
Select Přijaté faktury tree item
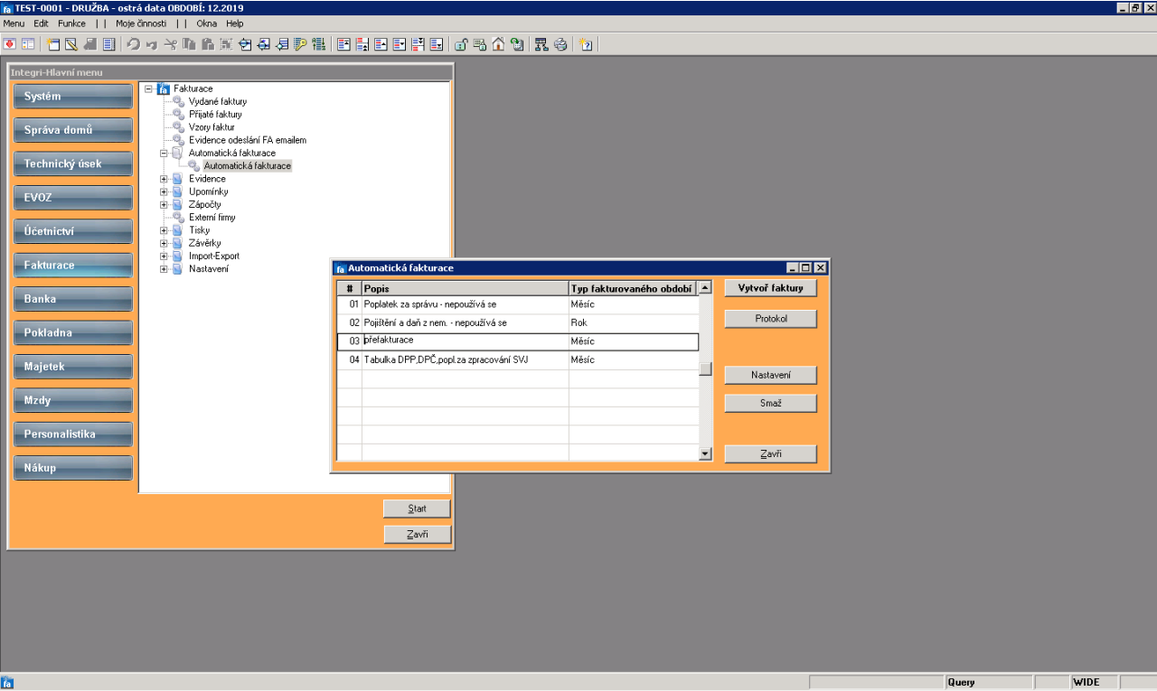215,115
